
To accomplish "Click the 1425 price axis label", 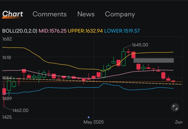I will pyautogui.click(x=7, y=117).
